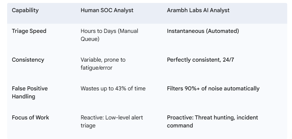Select the Triage Speed row label
The width and height of the screenshot is (292, 139).
(29, 31)
